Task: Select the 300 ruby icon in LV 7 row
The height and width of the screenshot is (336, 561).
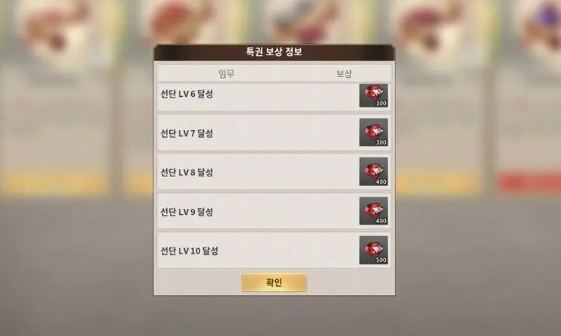Action: (x=374, y=132)
